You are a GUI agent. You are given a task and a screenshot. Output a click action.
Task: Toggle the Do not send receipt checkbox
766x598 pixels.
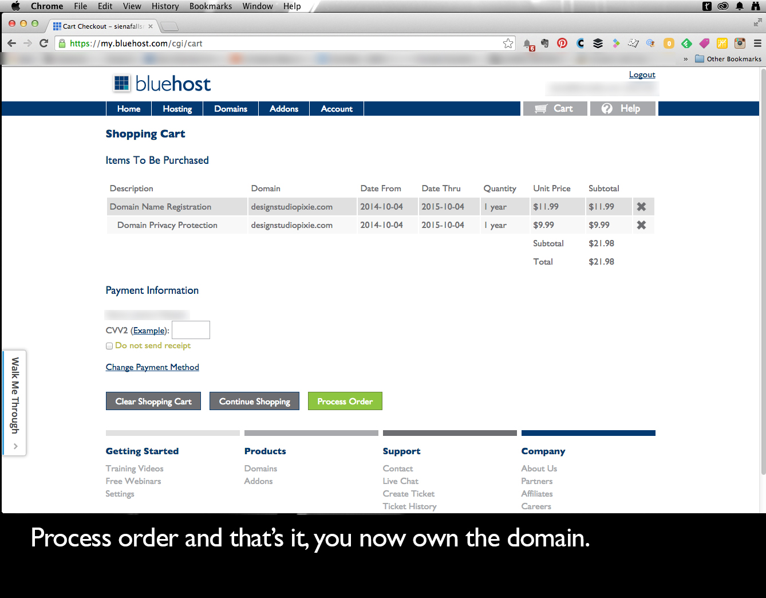coord(109,346)
